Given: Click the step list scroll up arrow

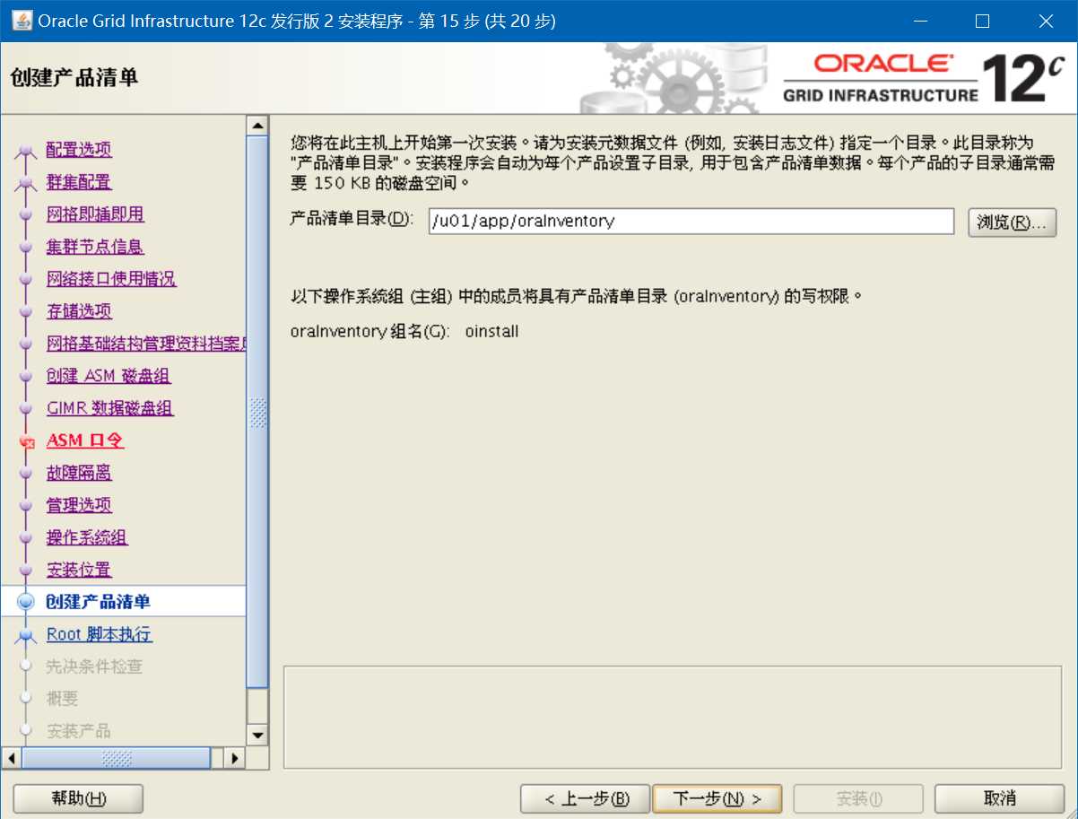Looking at the screenshot, I should pyautogui.click(x=258, y=125).
